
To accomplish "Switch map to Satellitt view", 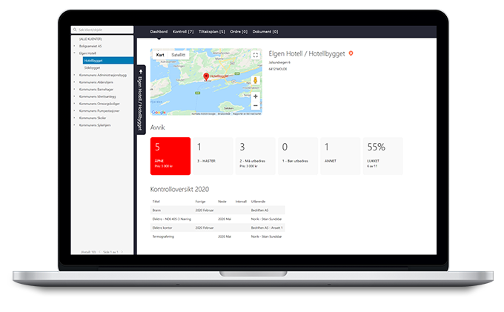I will [179, 55].
